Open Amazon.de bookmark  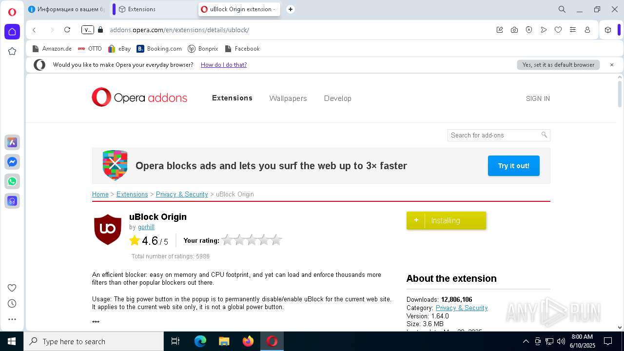pyautogui.click(x=52, y=49)
